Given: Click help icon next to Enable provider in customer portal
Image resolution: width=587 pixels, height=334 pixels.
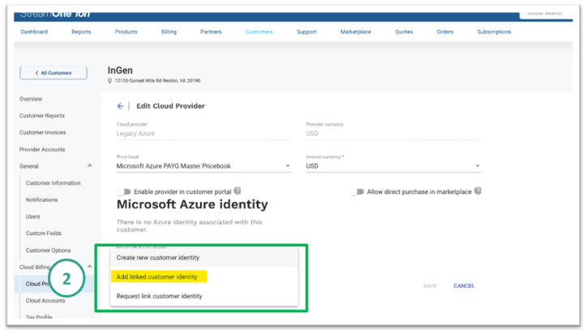Looking at the screenshot, I should pyautogui.click(x=238, y=191).
